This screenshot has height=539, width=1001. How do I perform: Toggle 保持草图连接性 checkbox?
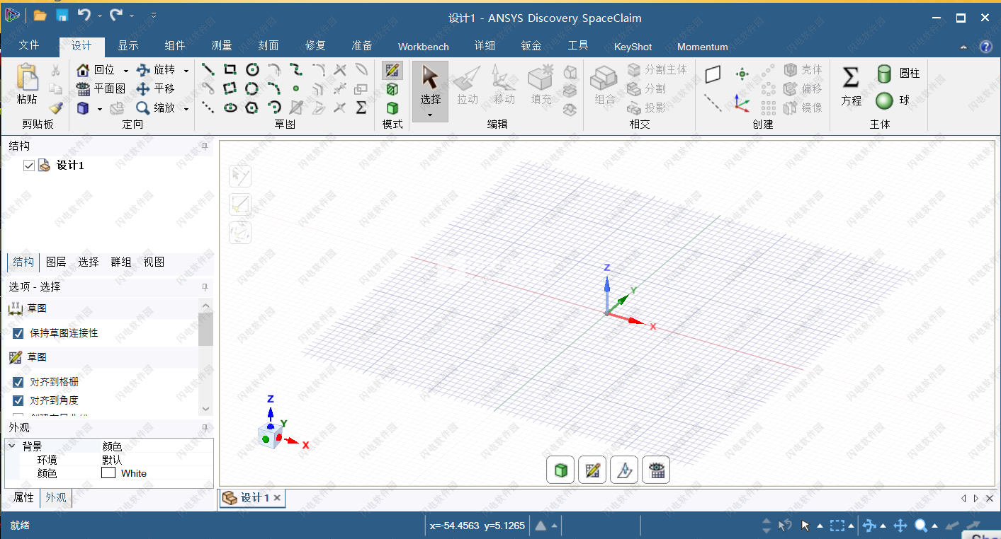[18, 333]
